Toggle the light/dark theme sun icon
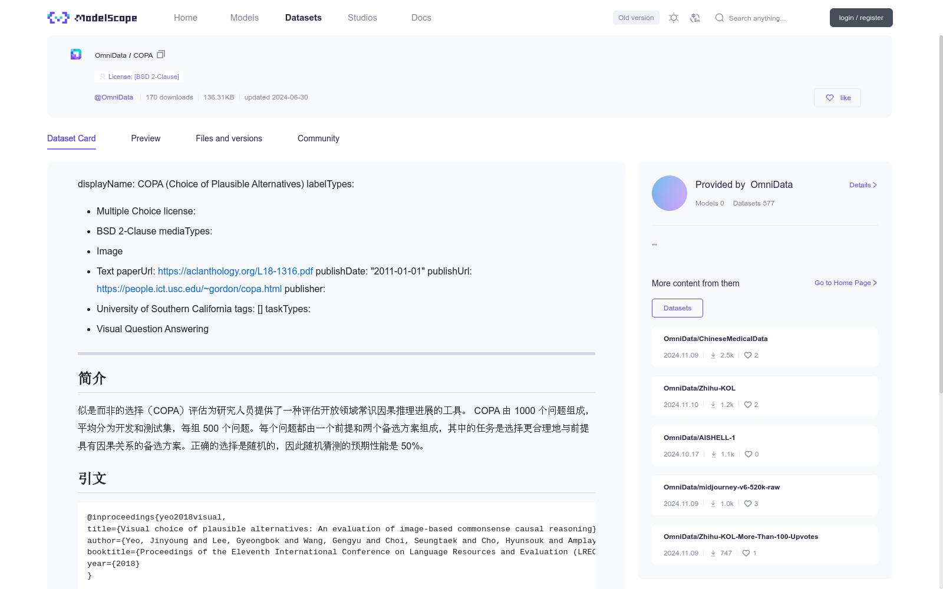 pyautogui.click(x=674, y=18)
